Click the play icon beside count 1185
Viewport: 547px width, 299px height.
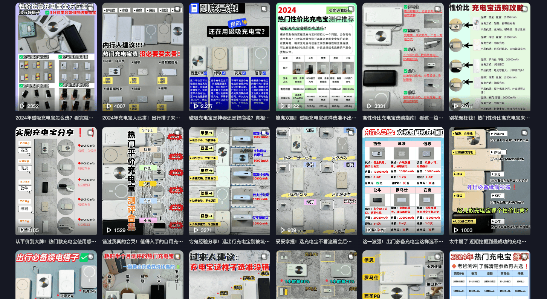22,230
